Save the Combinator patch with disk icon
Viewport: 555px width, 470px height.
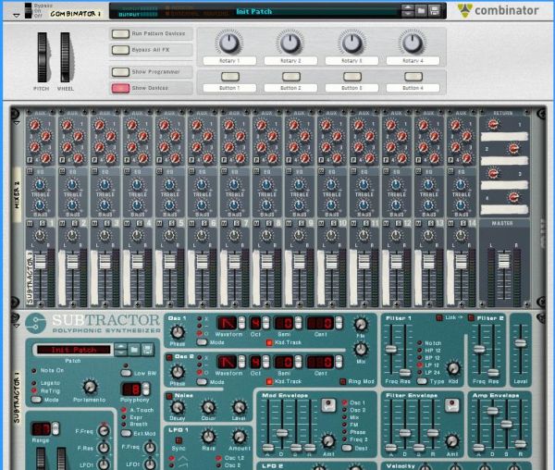coord(435,10)
